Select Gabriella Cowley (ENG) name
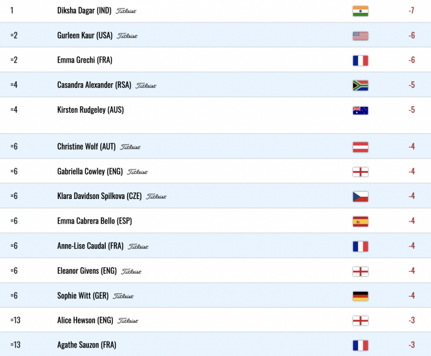Screen dimensions: 431x356 90,172
